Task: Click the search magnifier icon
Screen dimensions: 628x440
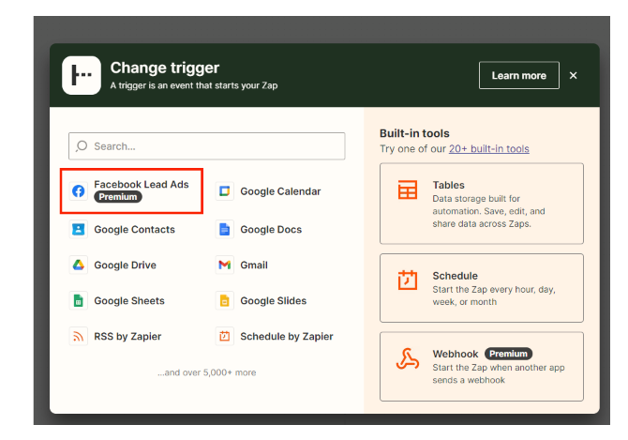Action: pos(82,145)
